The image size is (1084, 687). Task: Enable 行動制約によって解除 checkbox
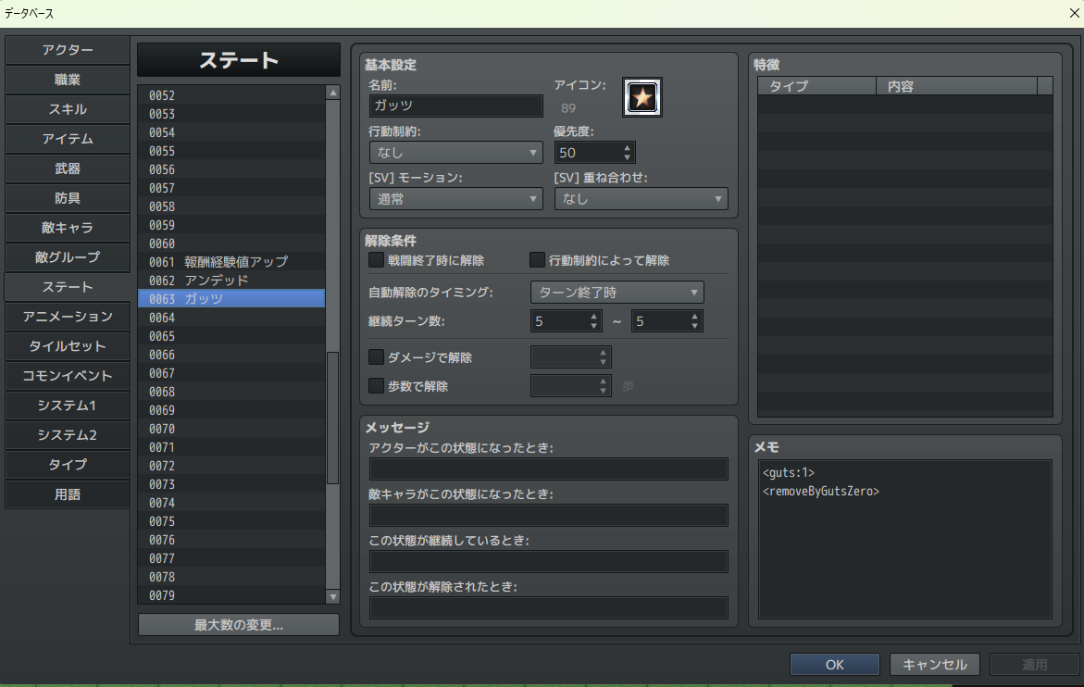click(x=537, y=260)
